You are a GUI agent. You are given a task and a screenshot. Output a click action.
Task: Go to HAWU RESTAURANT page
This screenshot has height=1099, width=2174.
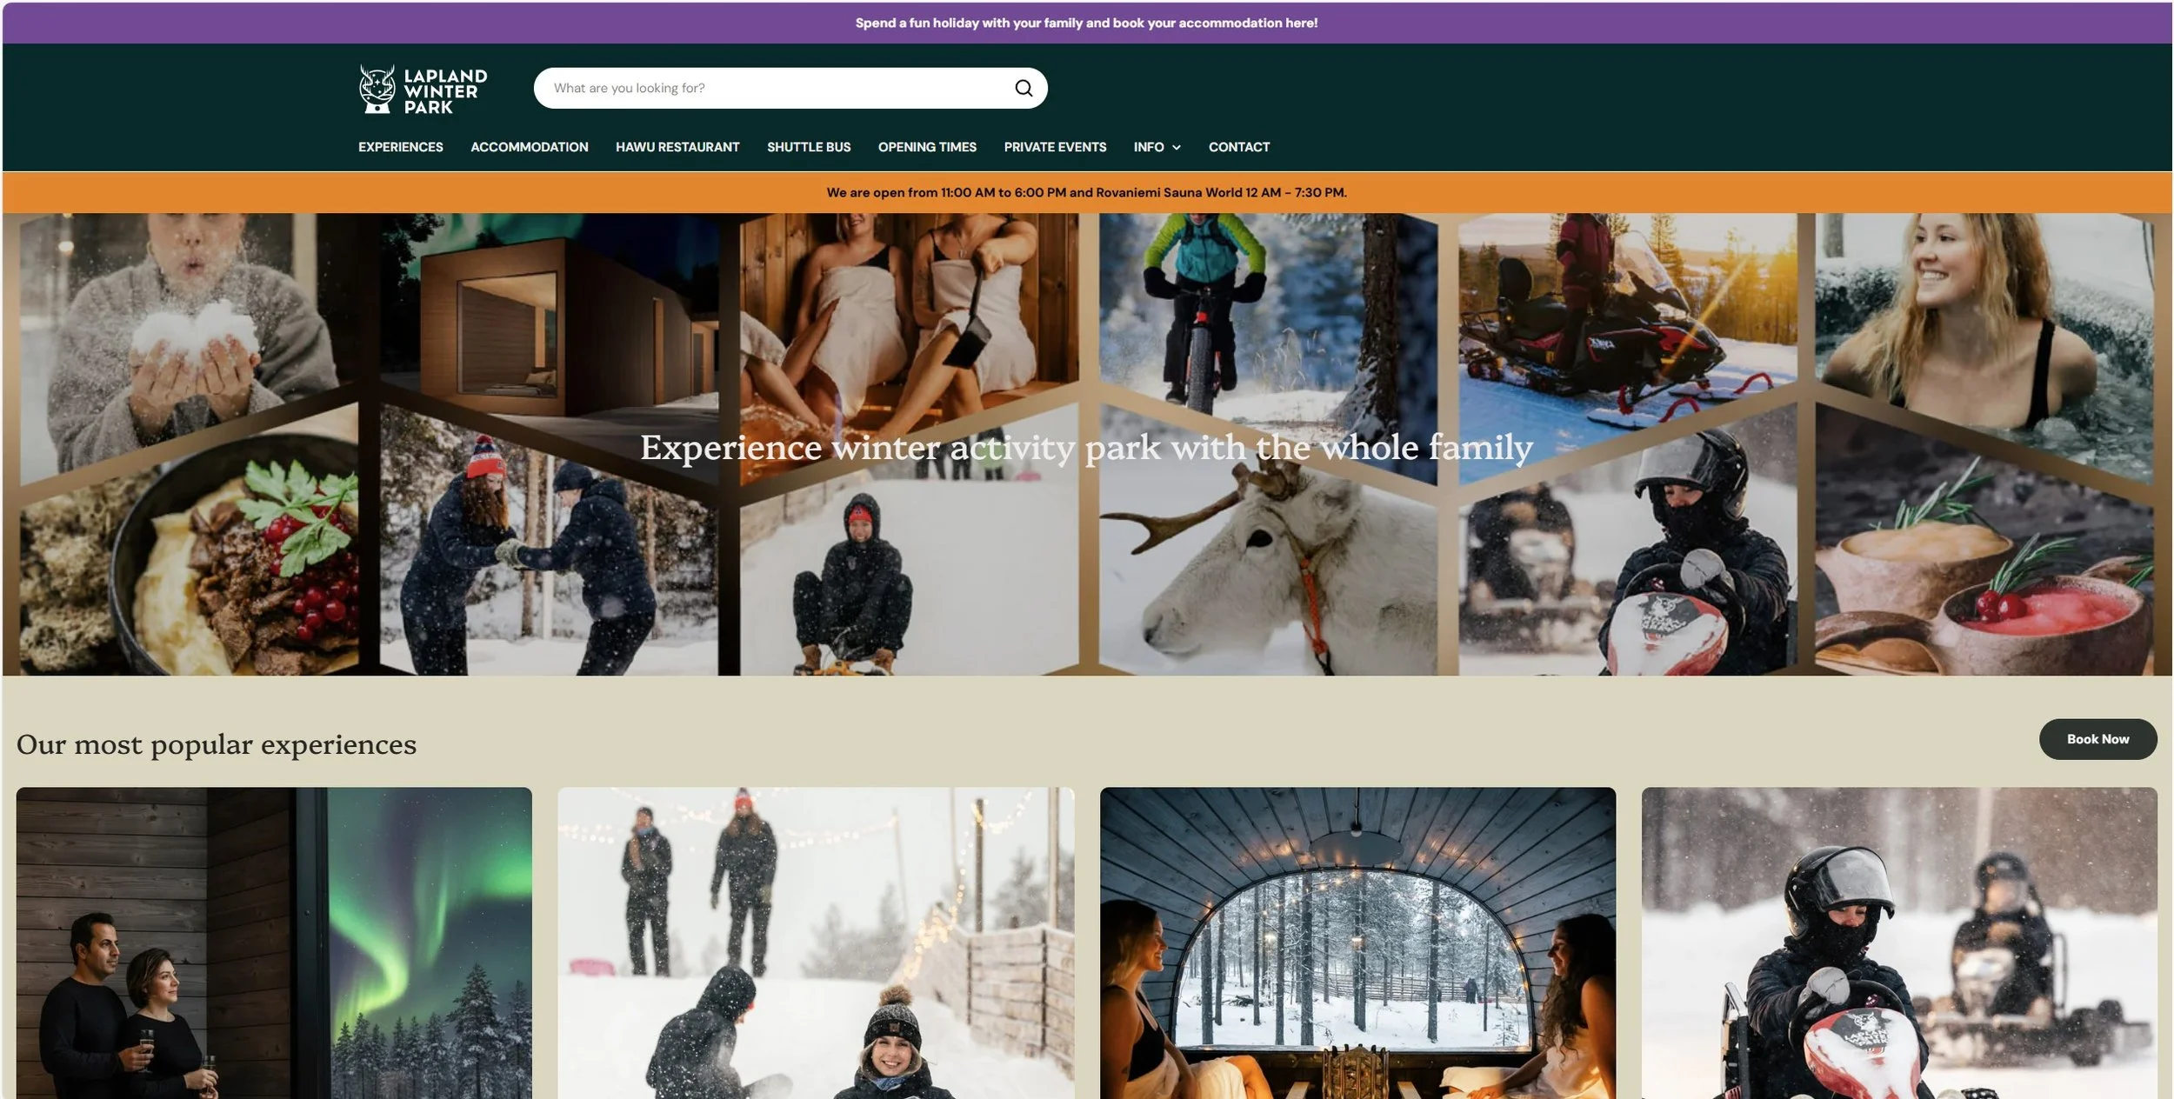(677, 147)
